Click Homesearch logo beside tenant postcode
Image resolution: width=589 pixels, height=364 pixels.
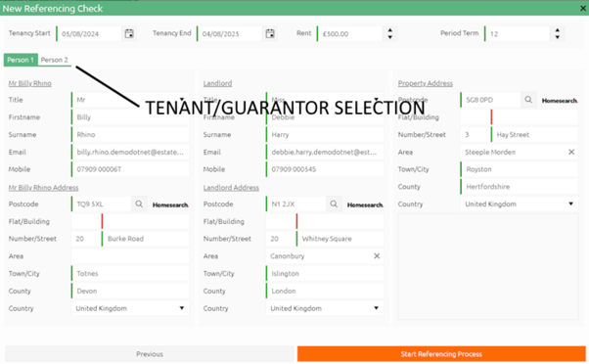pos(170,205)
